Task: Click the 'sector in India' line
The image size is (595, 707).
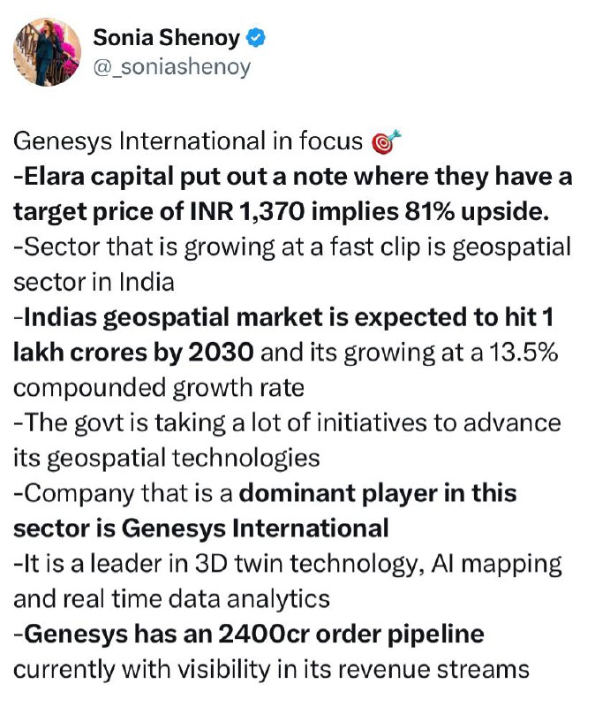Action: (94, 282)
